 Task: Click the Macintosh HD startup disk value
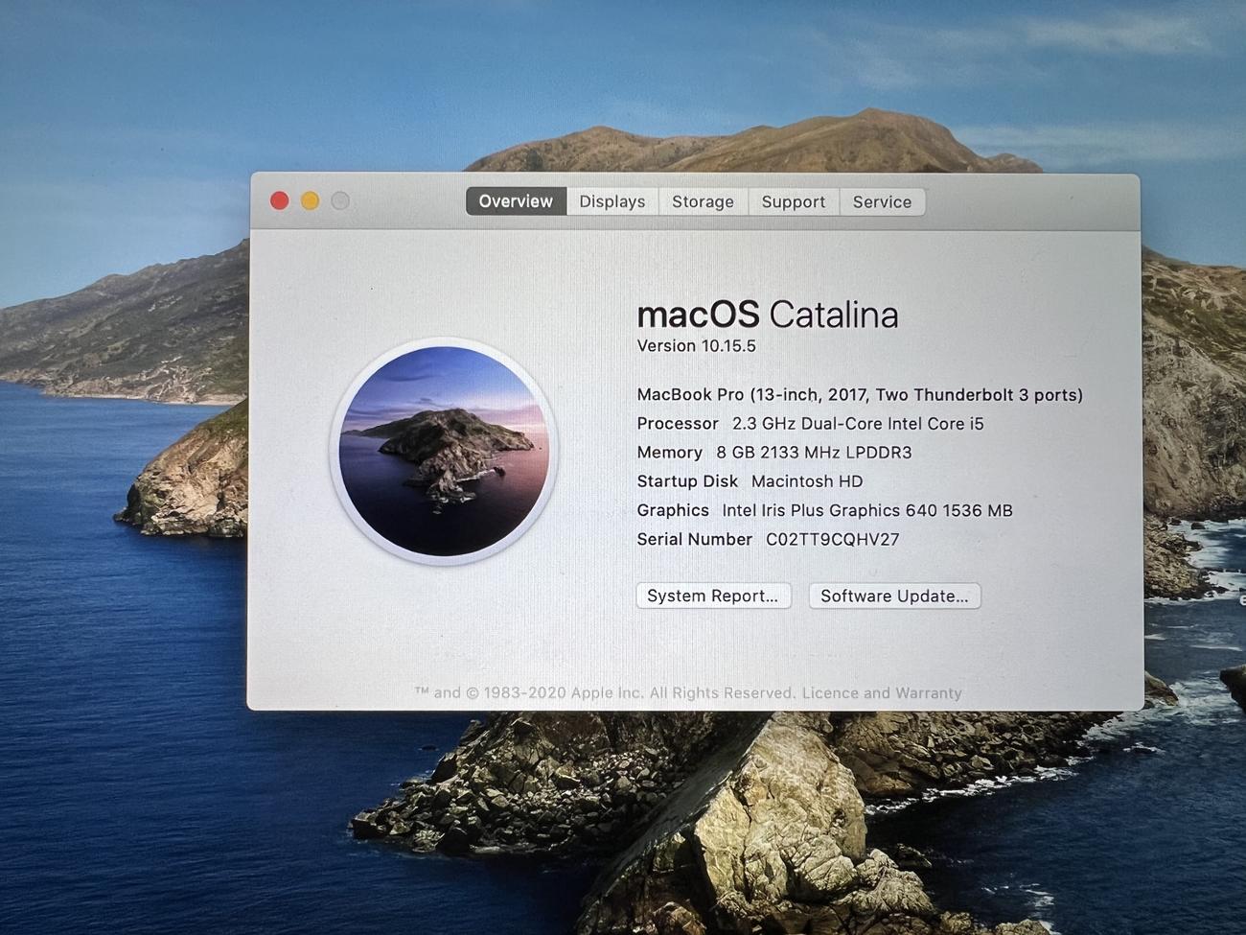[807, 481]
